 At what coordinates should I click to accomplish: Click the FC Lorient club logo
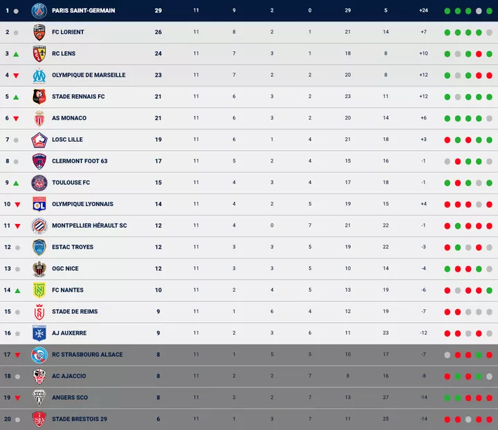point(39,32)
